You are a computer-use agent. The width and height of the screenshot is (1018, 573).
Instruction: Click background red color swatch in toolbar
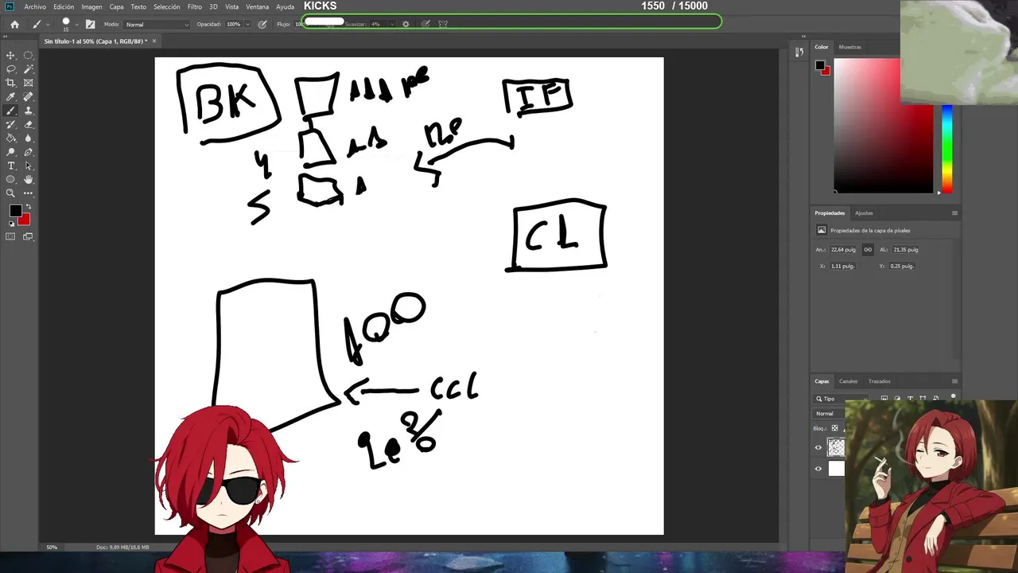point(25,219)
